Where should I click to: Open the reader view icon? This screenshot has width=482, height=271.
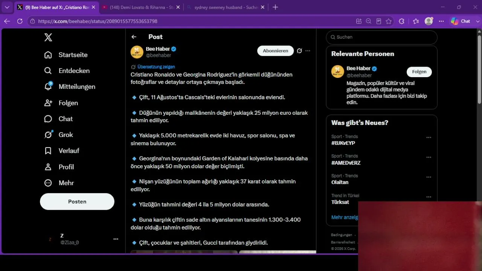pos(379,21)
